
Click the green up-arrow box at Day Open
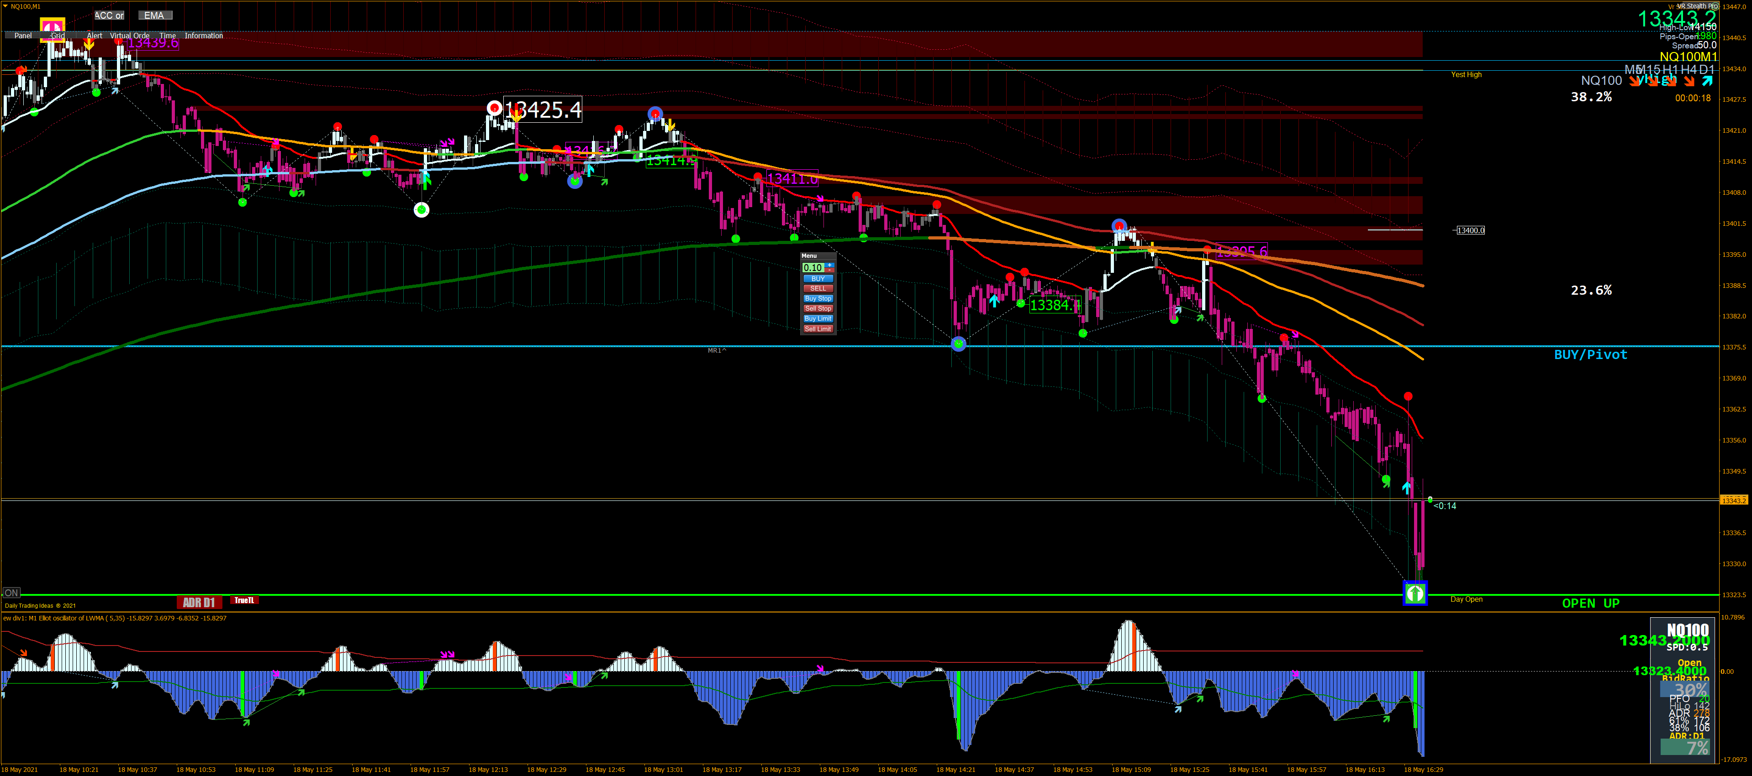1414,593
